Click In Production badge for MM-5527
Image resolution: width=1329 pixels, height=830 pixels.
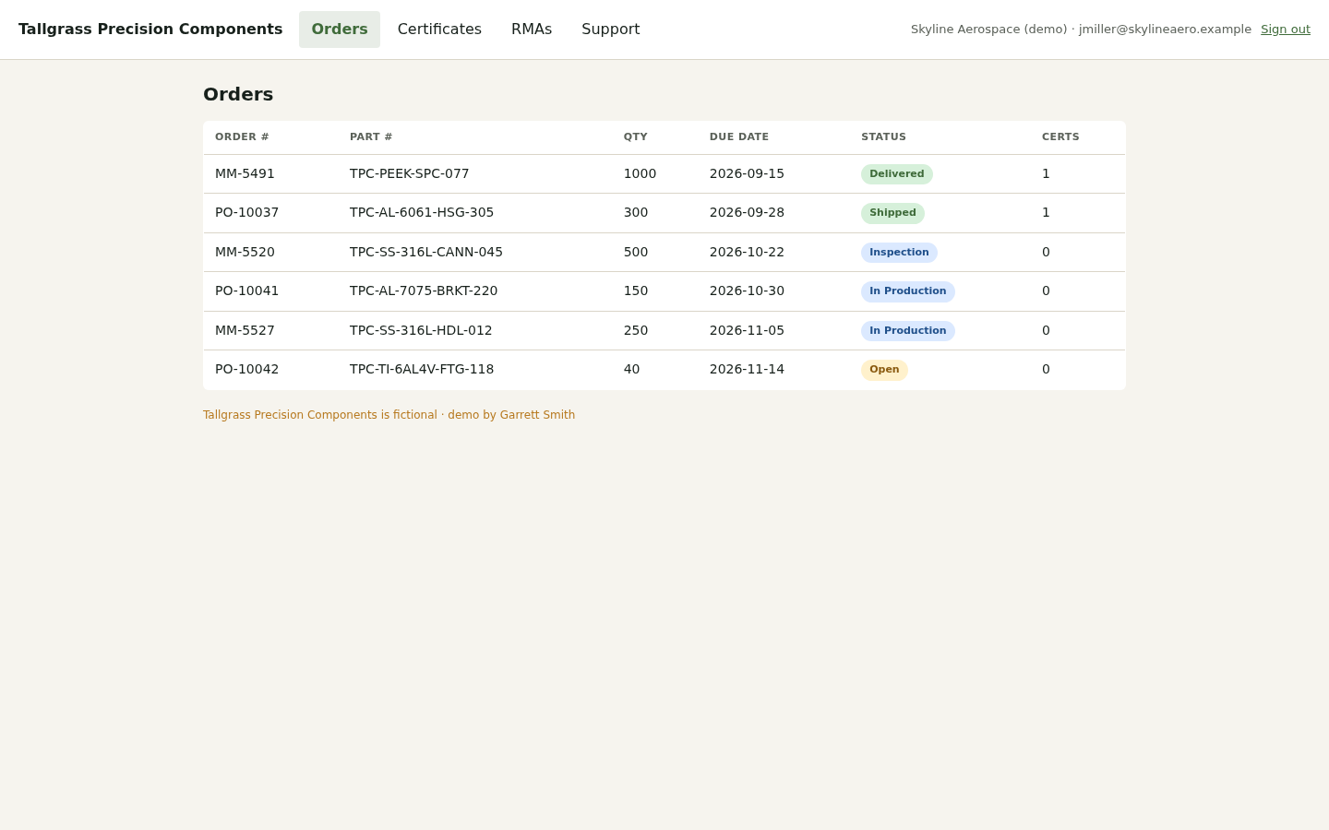point(908,331)
